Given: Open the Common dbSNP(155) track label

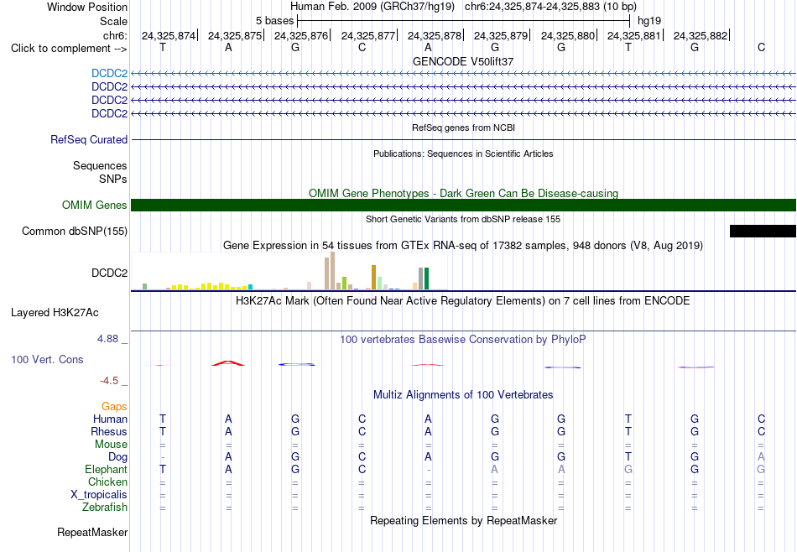Looking at the screenshot, I should [75, 232].
